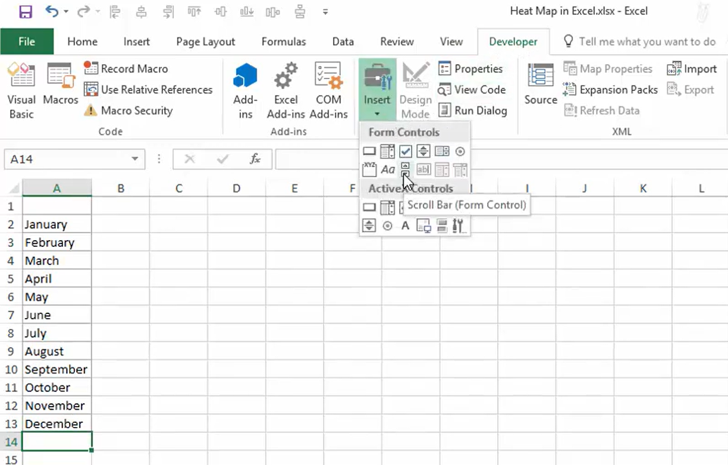Insert ActiveX Combo Box control

[387, 208]
